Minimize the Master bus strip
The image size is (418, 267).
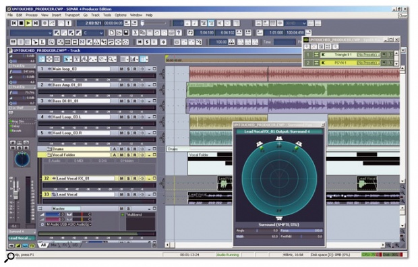pos(149,208)
